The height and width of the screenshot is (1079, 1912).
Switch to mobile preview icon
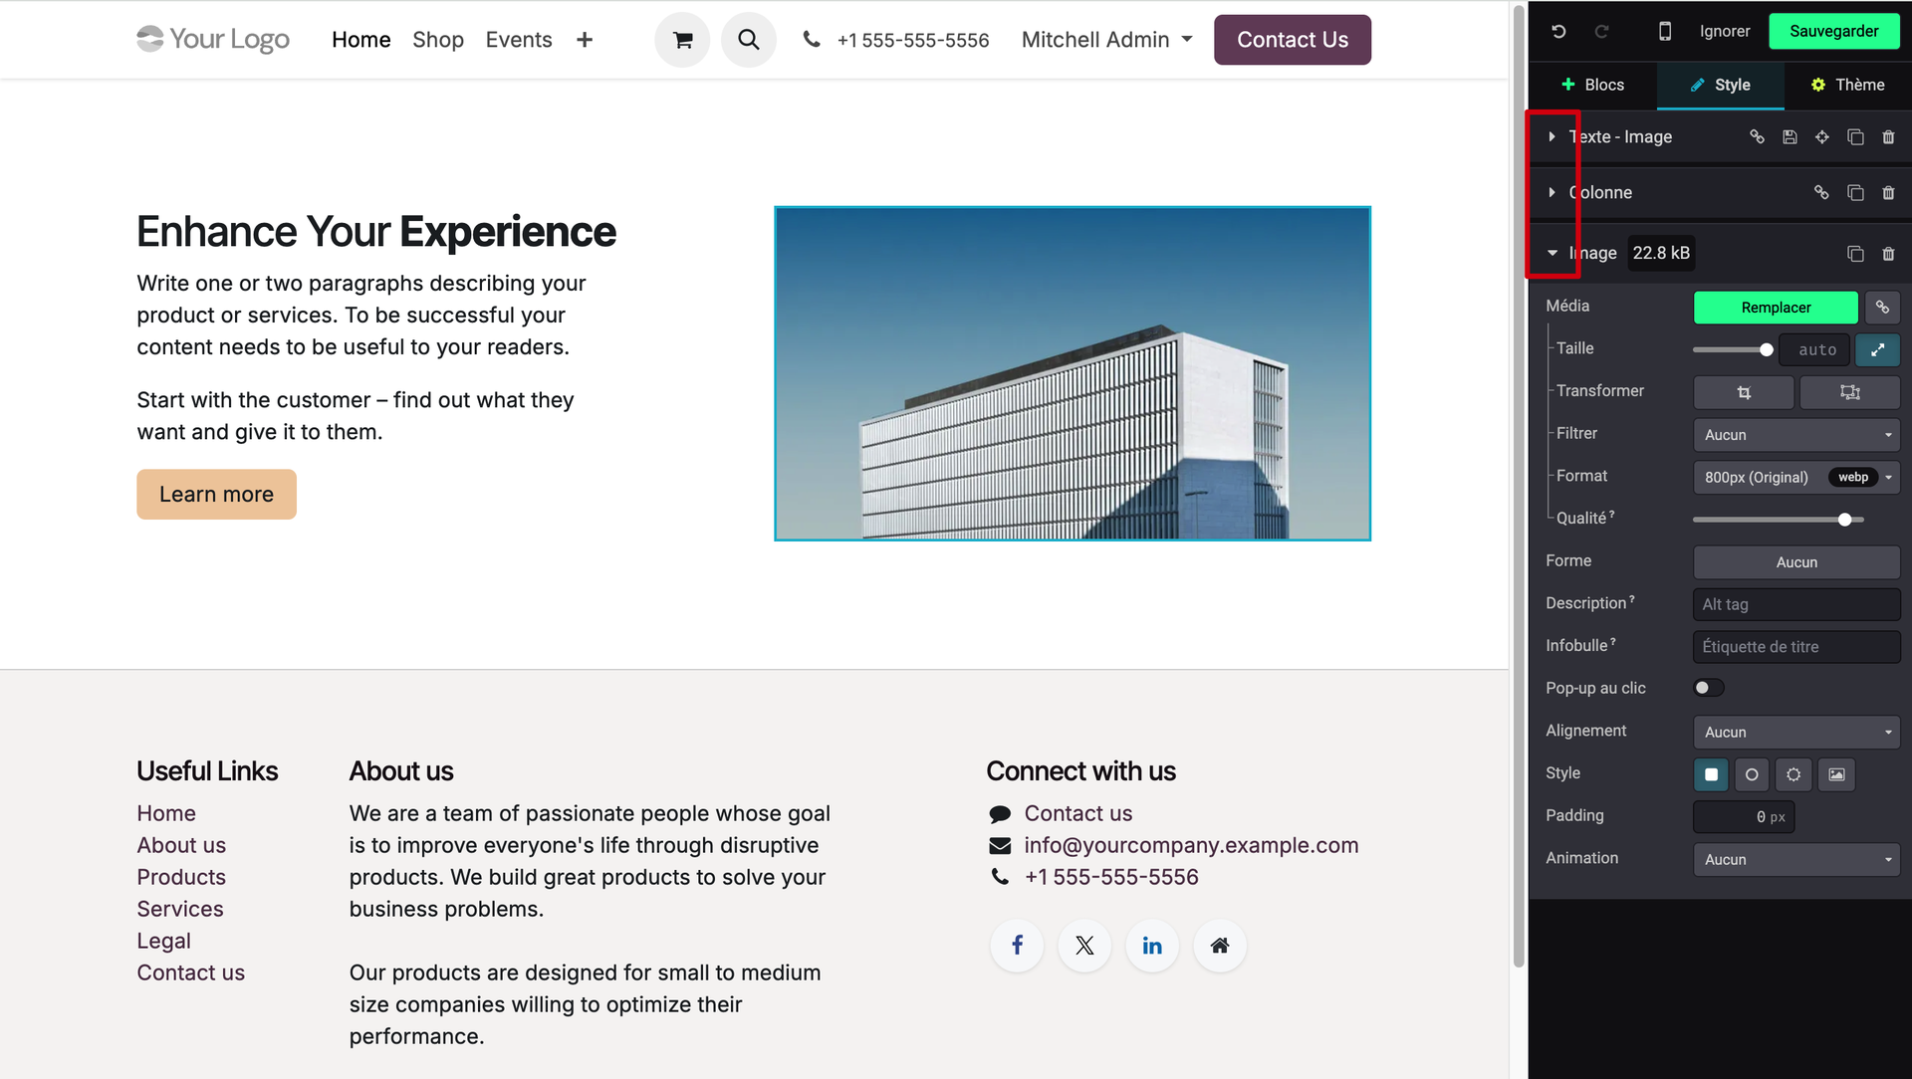click(1664, 31)
